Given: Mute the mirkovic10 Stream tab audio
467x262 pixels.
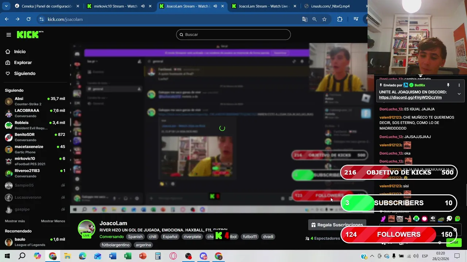Looking at the screenshot, I should [143, 6].
